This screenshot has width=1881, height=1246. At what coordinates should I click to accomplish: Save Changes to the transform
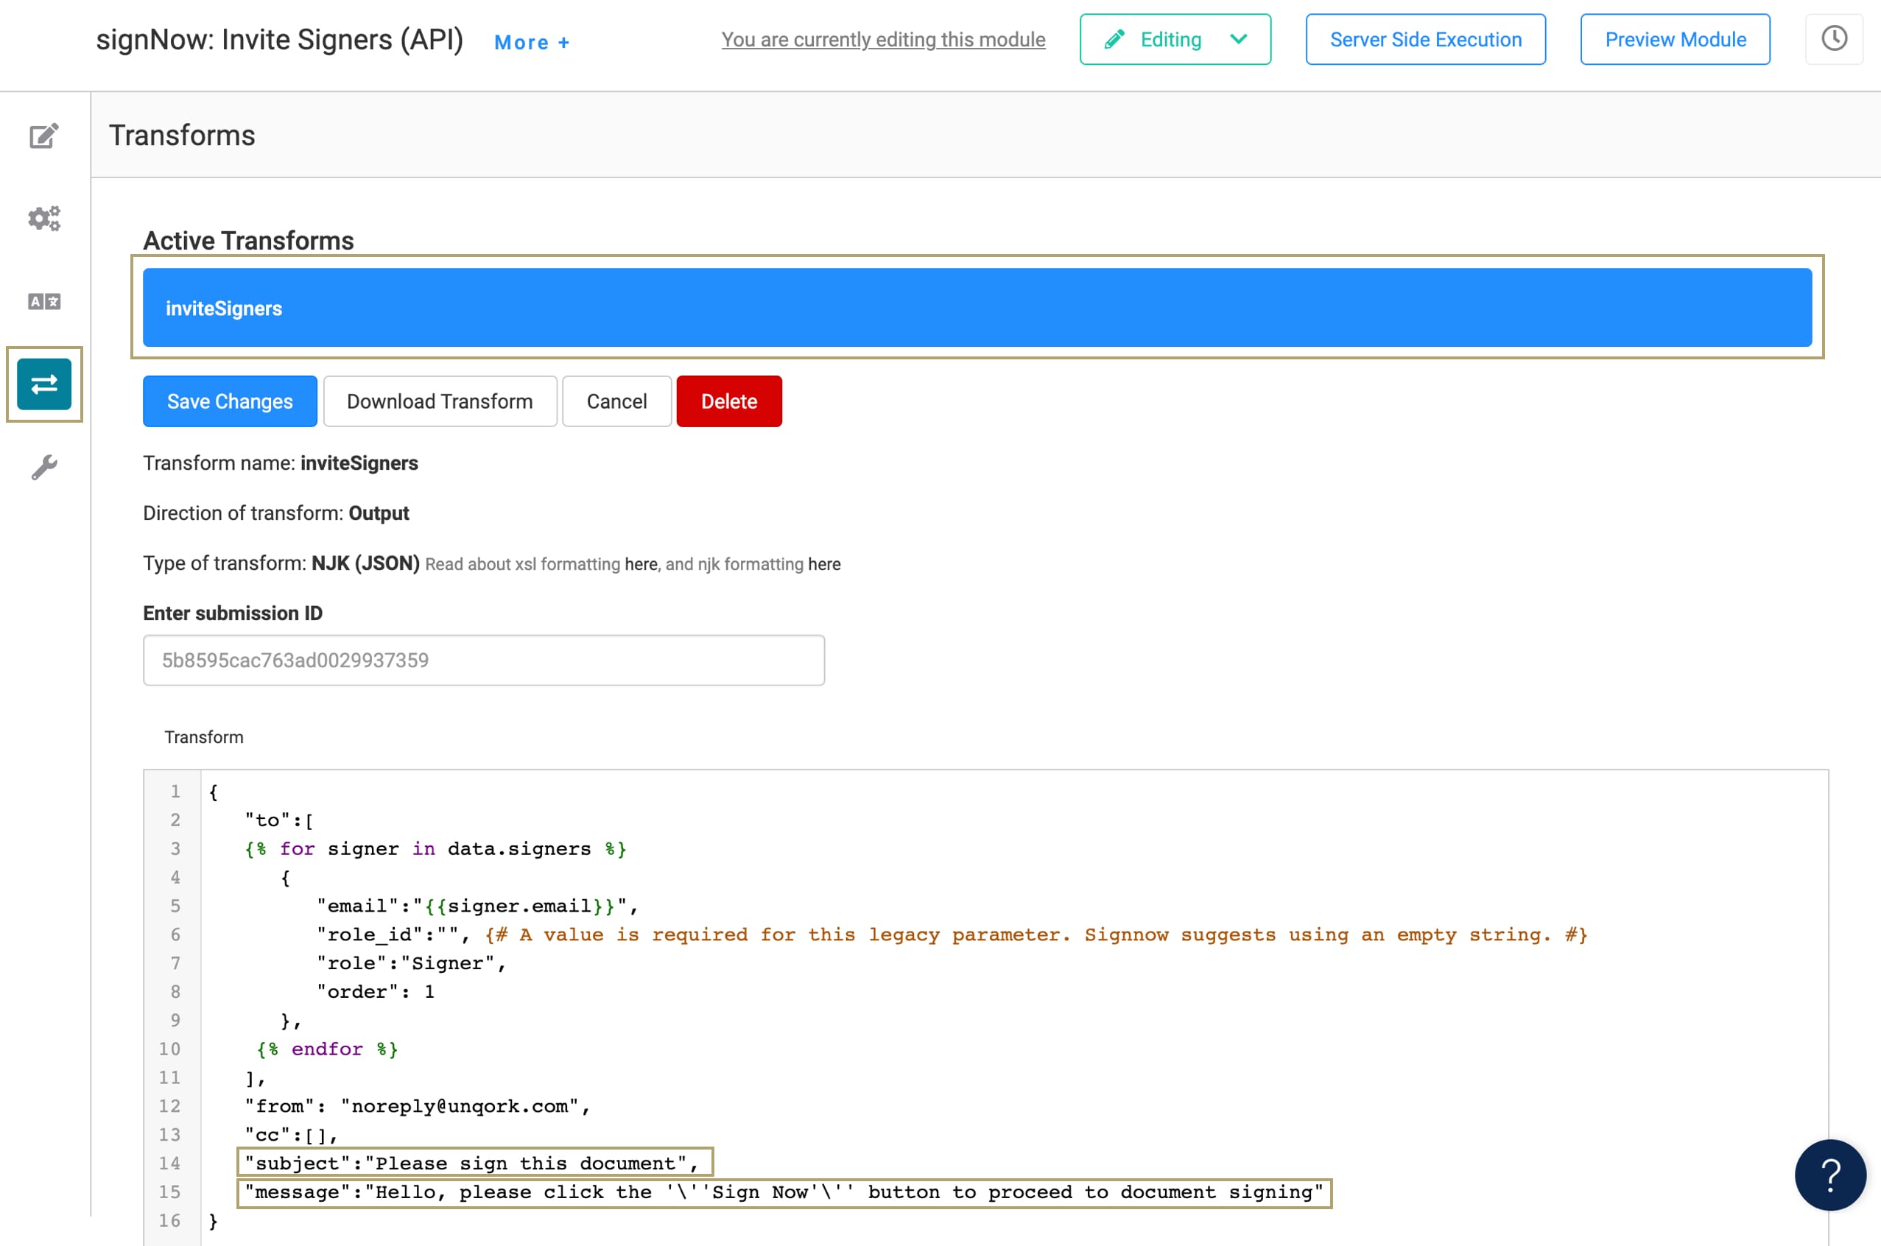coord(230,401)
